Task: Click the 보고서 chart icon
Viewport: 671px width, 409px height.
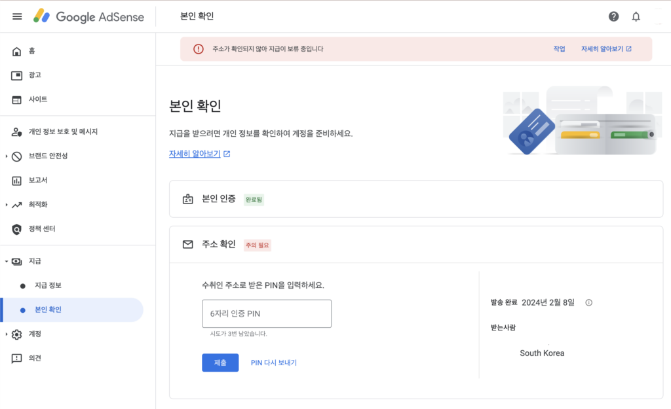Action: pos(17,180)
